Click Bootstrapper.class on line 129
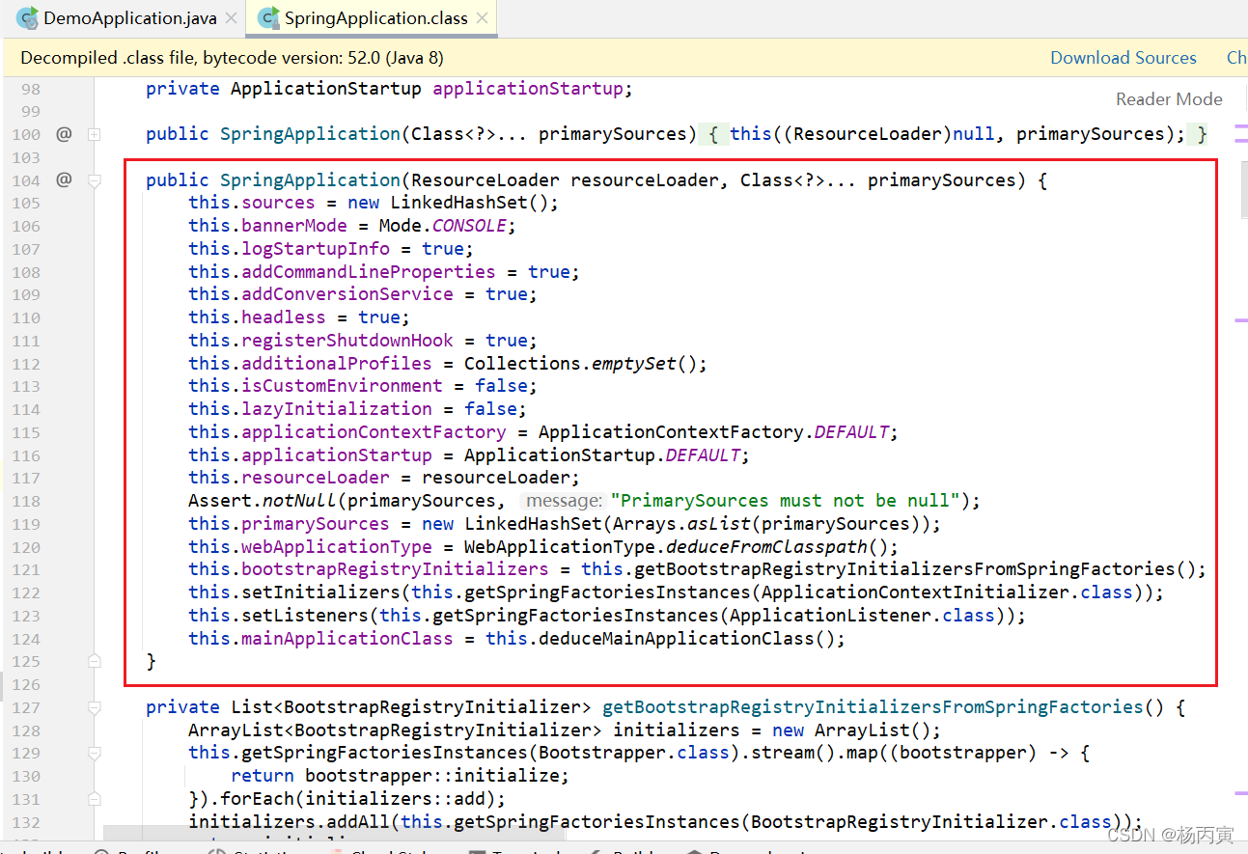Viewport: 1248px width, 854px height. [634, 753]
